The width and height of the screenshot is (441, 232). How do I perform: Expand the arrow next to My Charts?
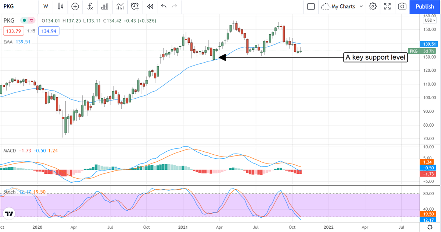click(x=361, y=6)
